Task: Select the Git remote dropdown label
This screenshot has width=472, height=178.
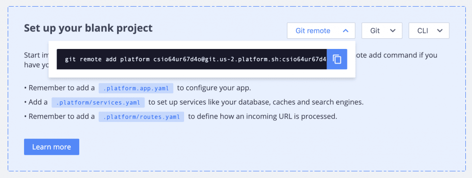Action: tap(313, 31)
